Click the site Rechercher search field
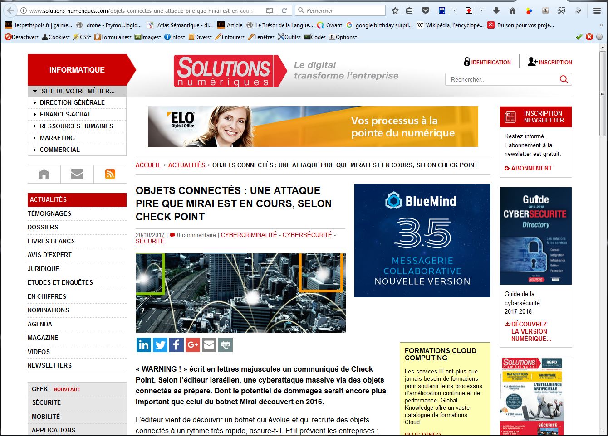Image resolution: width=608 pixels, height=436 pixels. pyautogui.click(x=503, y=79)
